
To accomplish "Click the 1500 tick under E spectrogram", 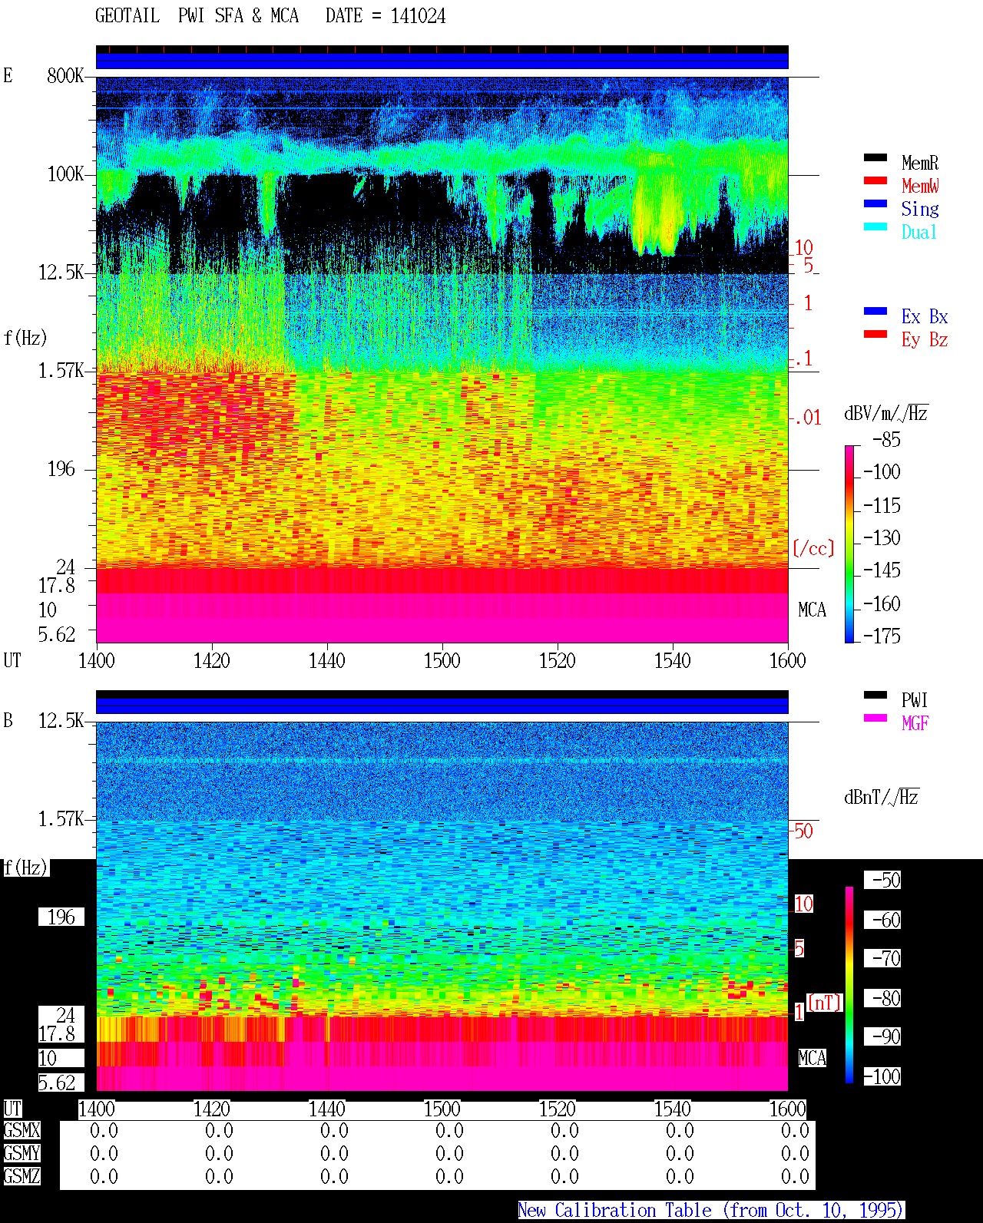I will (442, 660).
